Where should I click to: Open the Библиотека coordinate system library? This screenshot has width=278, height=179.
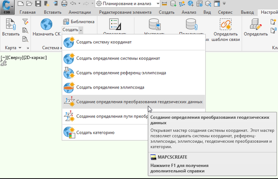(80, 22)
